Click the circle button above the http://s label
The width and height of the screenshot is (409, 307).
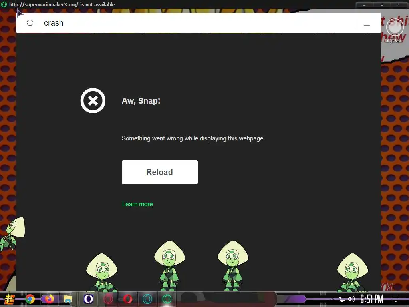tap(395, 28)
